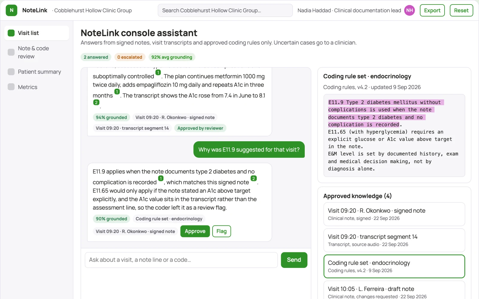
Task: Select the L. Ferreira draft note card
Action: click(394, 290)
